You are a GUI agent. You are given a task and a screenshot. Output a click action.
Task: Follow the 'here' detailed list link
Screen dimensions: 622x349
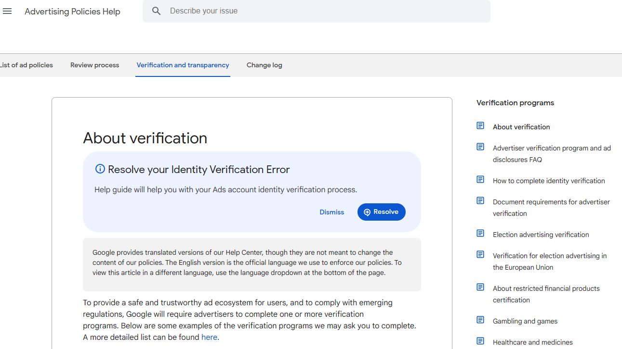209,337
